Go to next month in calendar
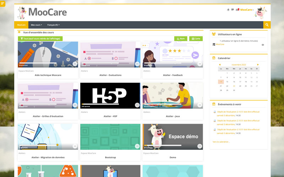Viewport: 284px width, 177px height. pos(258,65)
